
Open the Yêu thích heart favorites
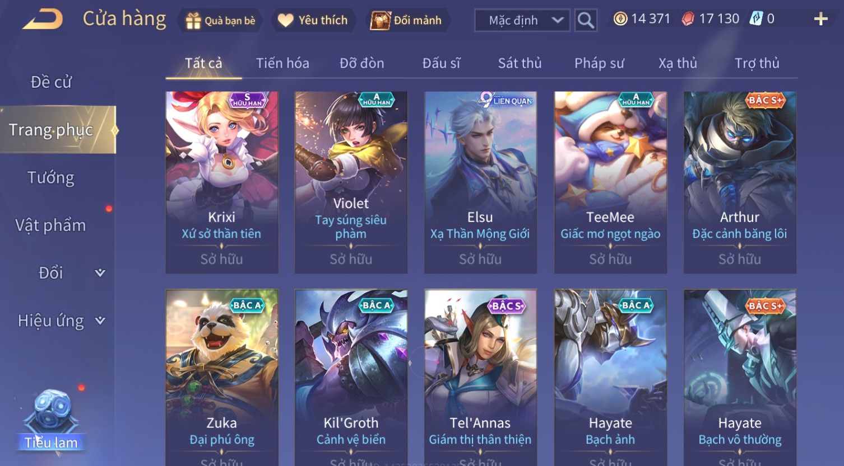coord(285,21)
